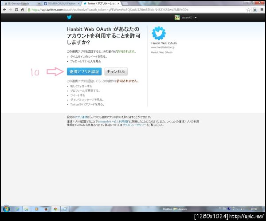Click the Desktop toolbar label on the taskbar
The image size is (266, 221).
click(x=167, y=209)
